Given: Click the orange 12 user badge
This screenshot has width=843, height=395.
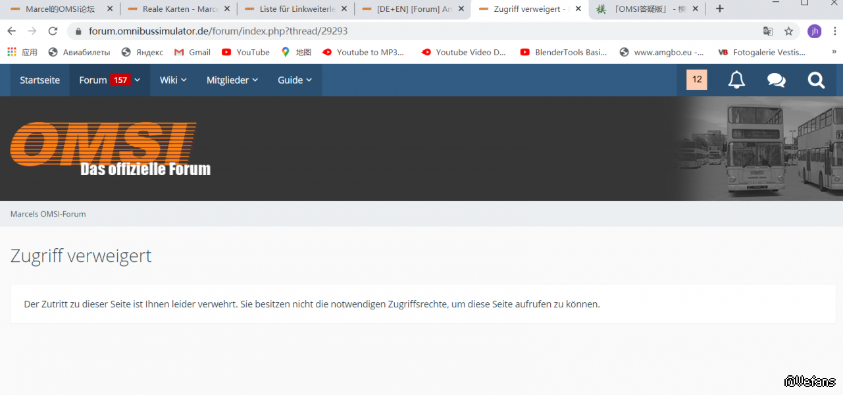Looking at the screenshot, I should pos(697,80).
